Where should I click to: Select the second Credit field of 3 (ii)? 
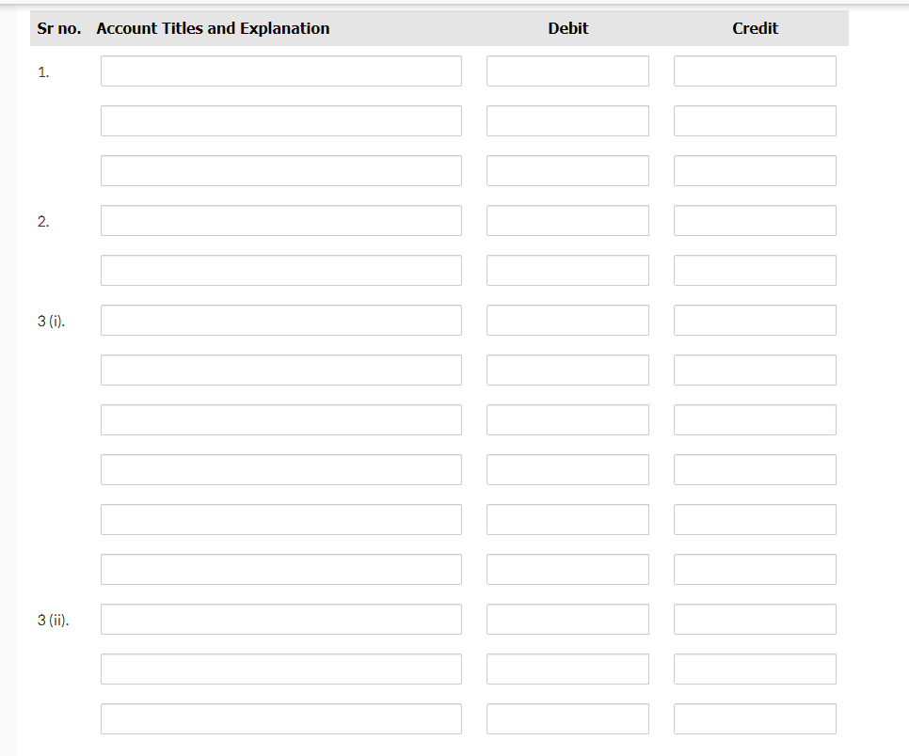[755, 669]
